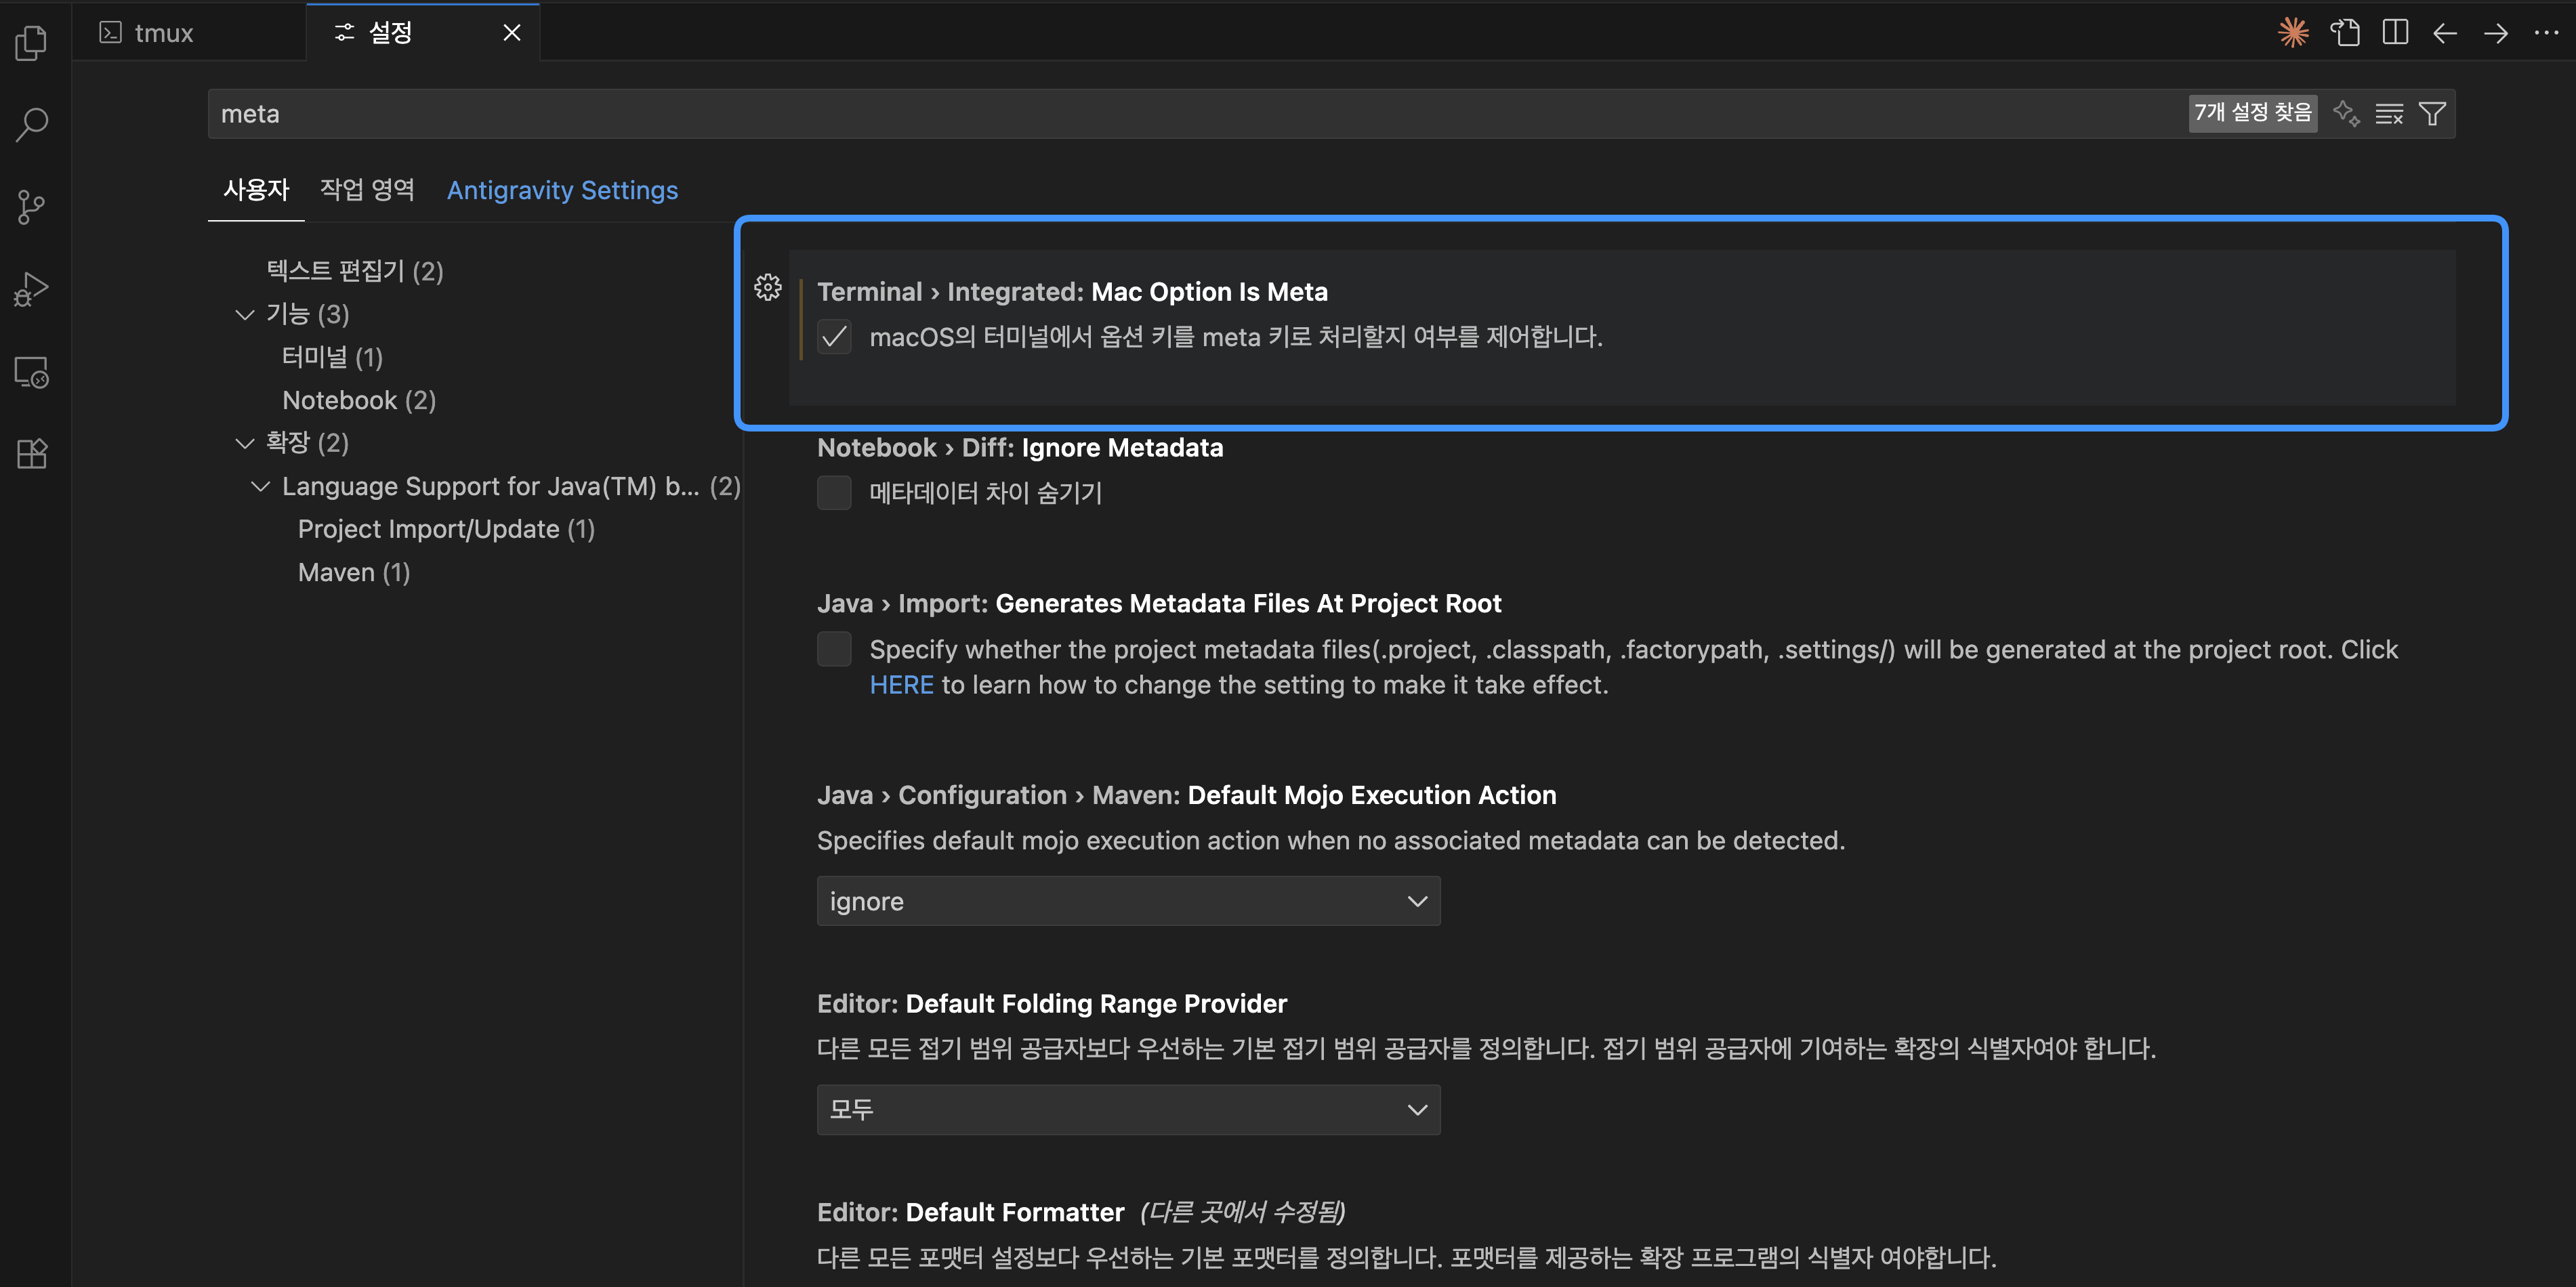The height and width of the screenshot is (1287, 2576).
Task: Open Default Mojo Execution Action dropdown
Action: (1128, 901)
